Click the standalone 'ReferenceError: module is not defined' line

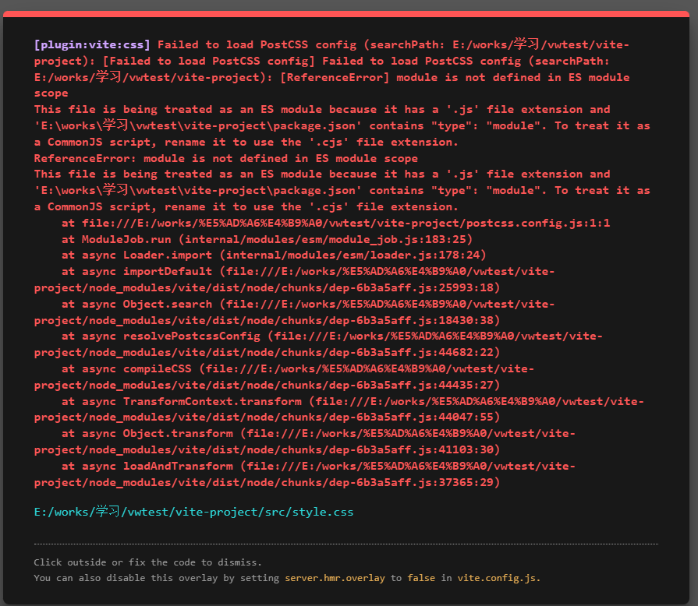[x=225, y=158]
